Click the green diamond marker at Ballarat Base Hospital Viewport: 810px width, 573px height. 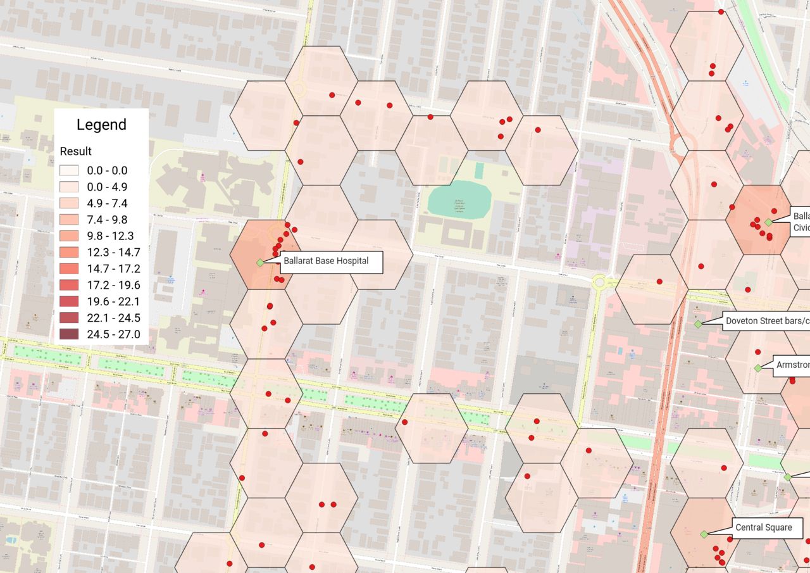point(259,262)
